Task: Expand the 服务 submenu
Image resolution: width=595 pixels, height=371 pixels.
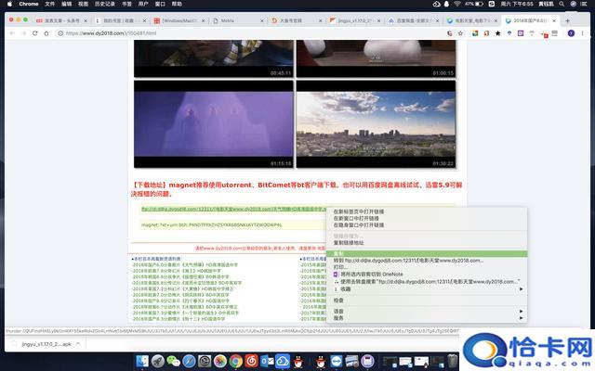Action: 338,318
